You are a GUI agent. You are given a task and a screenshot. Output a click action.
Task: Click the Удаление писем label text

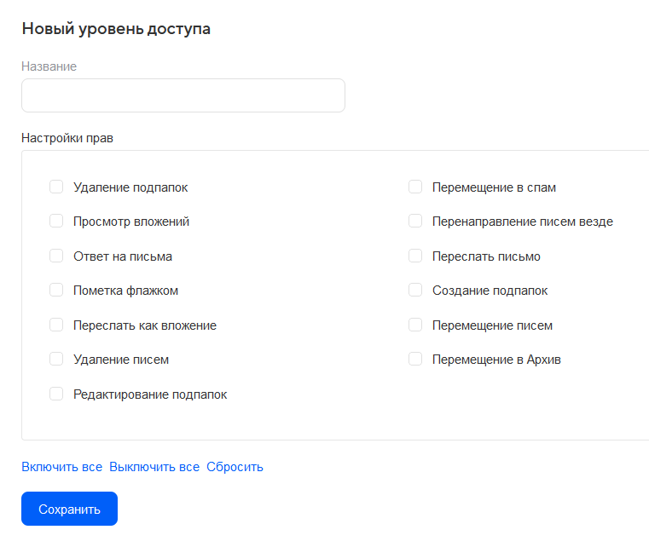pyautogui.click(x=121, y=360)
